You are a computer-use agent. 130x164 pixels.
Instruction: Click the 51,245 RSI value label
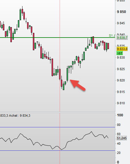(122, 138)
